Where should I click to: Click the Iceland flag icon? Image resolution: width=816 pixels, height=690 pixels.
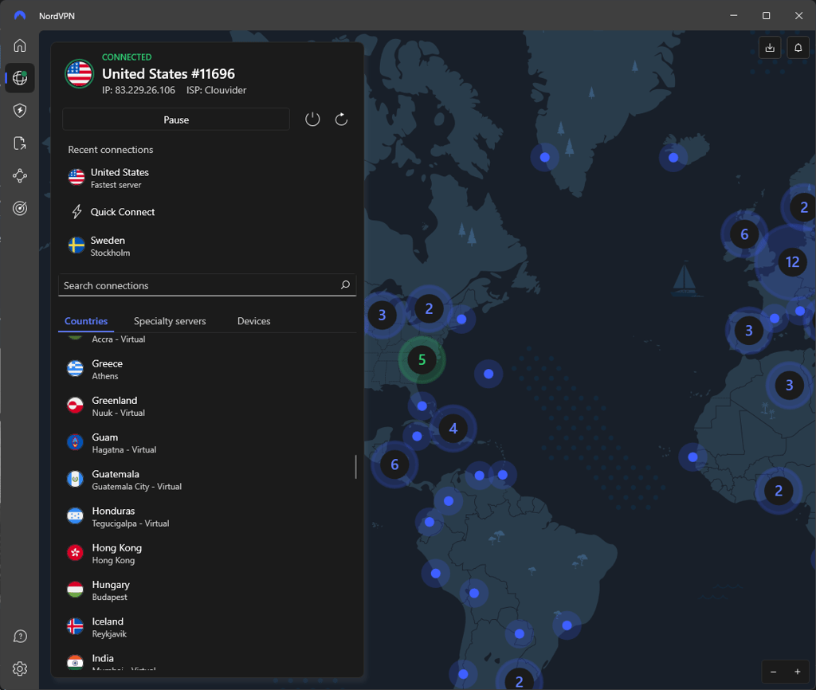click(75, 626)
